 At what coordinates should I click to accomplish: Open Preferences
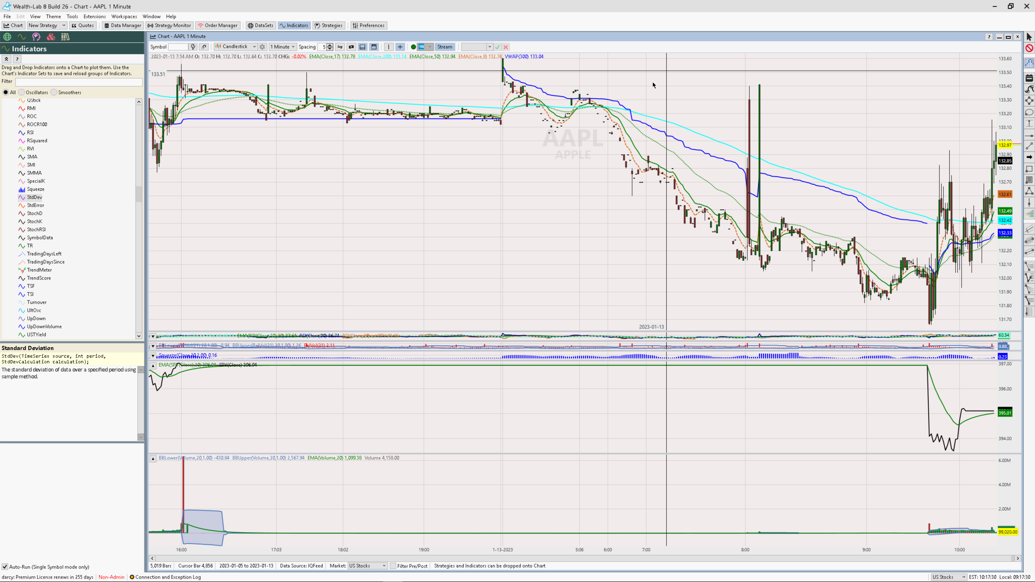[368, 25]
